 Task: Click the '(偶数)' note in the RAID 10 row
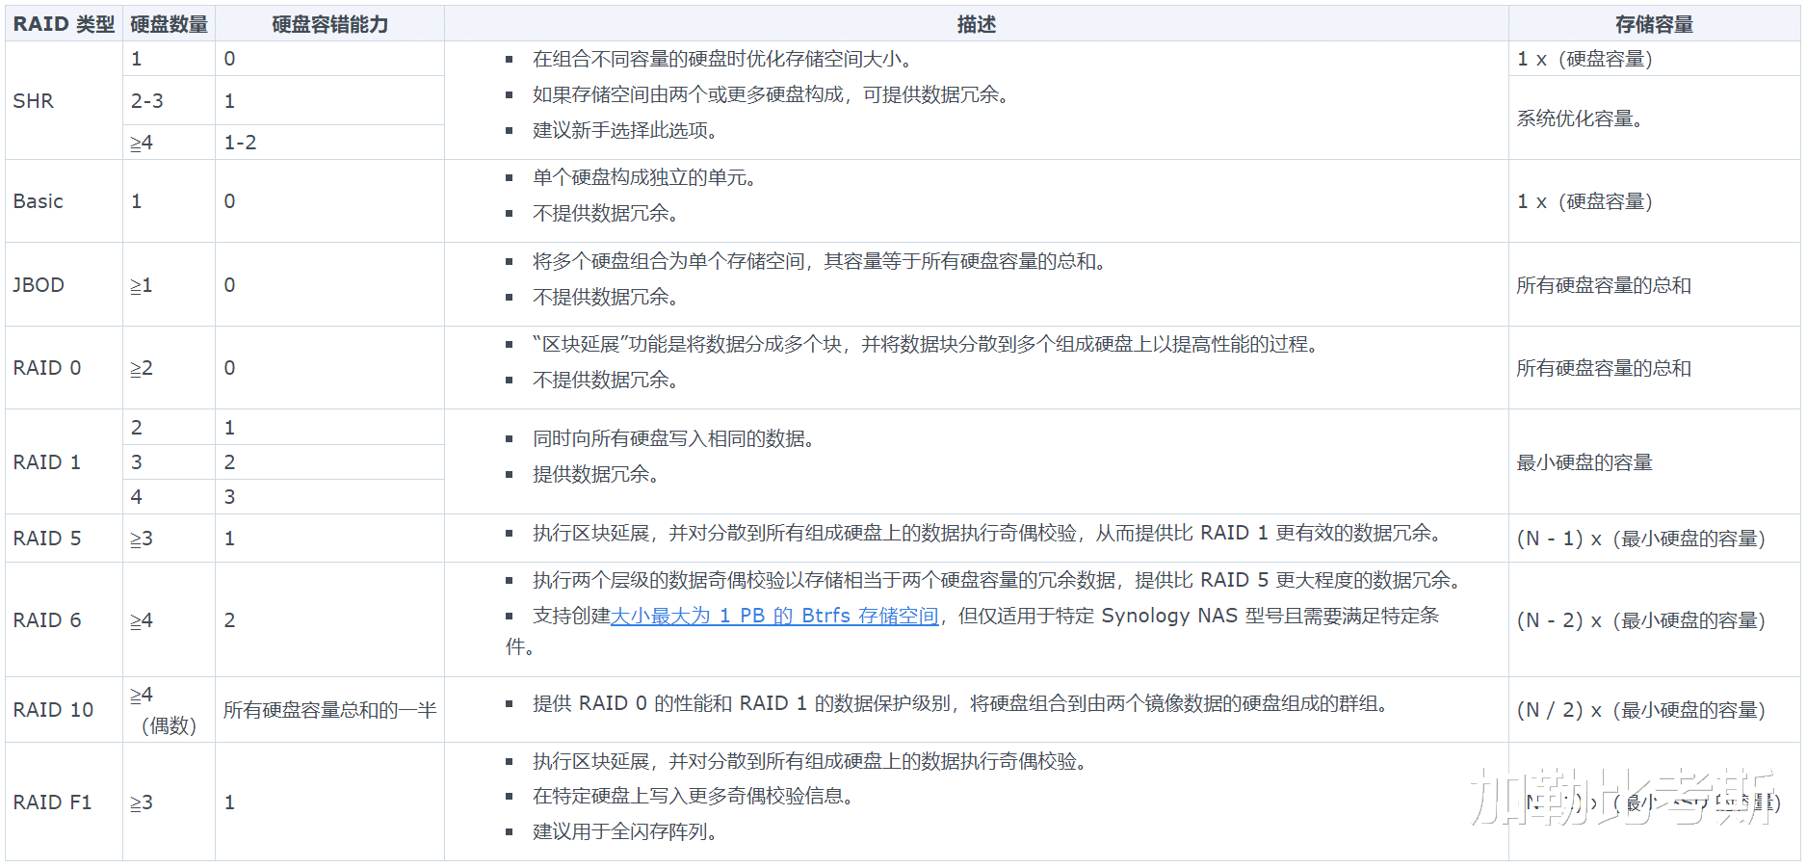tap(169, 726)
